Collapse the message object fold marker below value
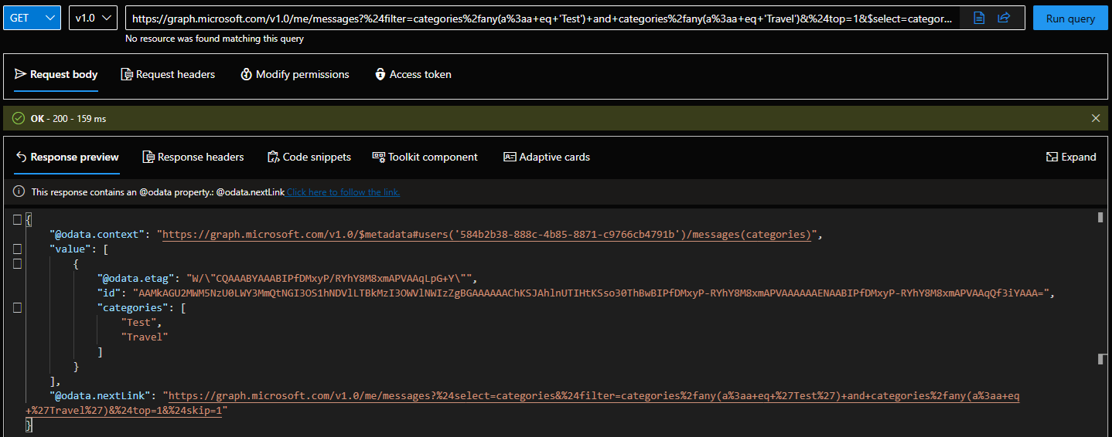Viewport: 1112px width, 437px height. point(17,264)
